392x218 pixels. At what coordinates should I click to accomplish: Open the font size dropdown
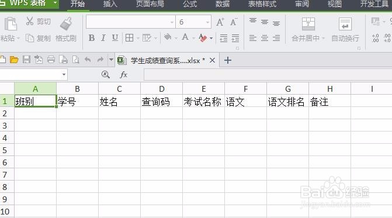click(207, 22)
